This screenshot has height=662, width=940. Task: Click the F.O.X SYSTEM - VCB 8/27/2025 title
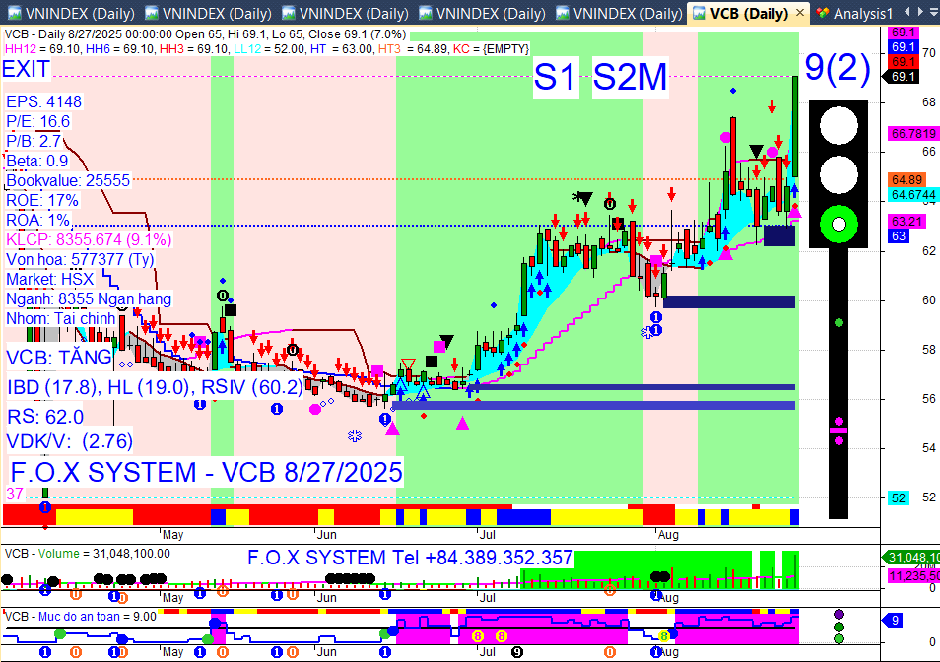[x=206, y=473]
